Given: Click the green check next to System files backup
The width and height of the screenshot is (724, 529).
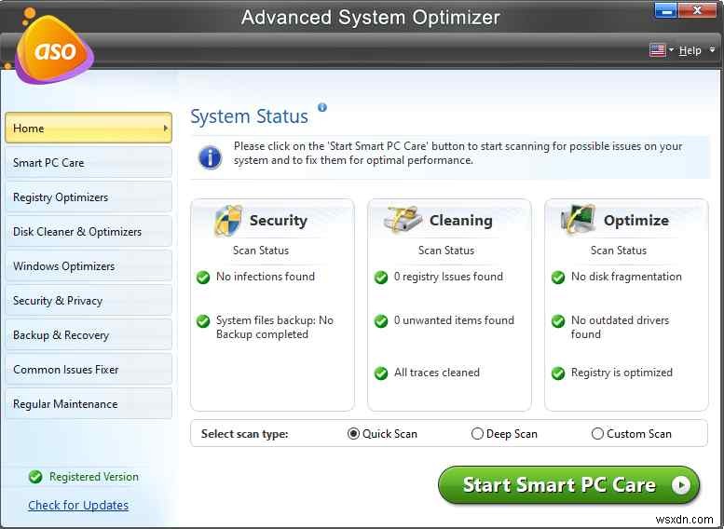Looking at the screenshot, I should point(203,320).
